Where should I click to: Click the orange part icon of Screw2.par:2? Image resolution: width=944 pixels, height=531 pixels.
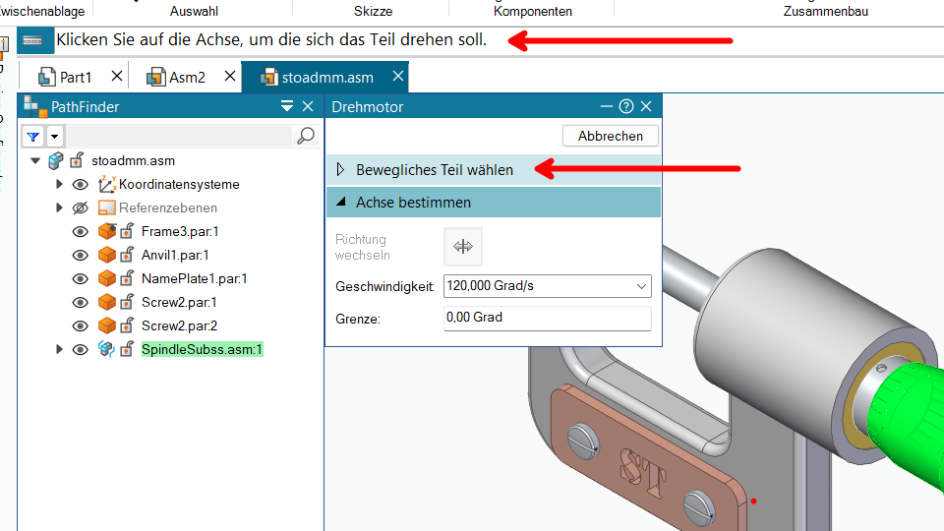[x=106, y=325]
